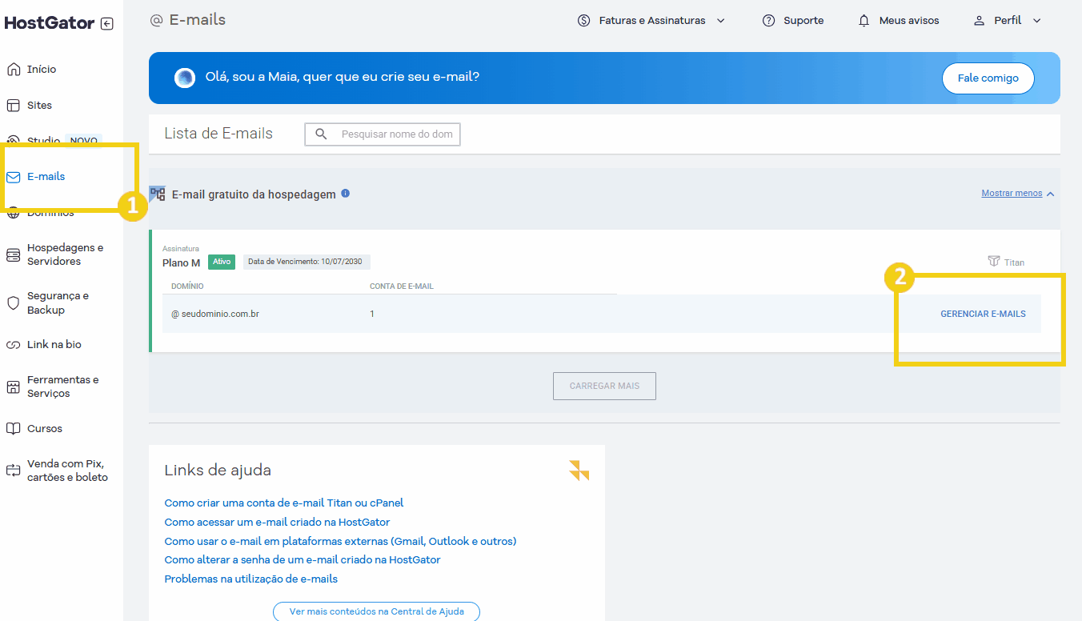
Task: Open link Como alterar a senha de um e-mail
Action: click(x=303, y=559)
